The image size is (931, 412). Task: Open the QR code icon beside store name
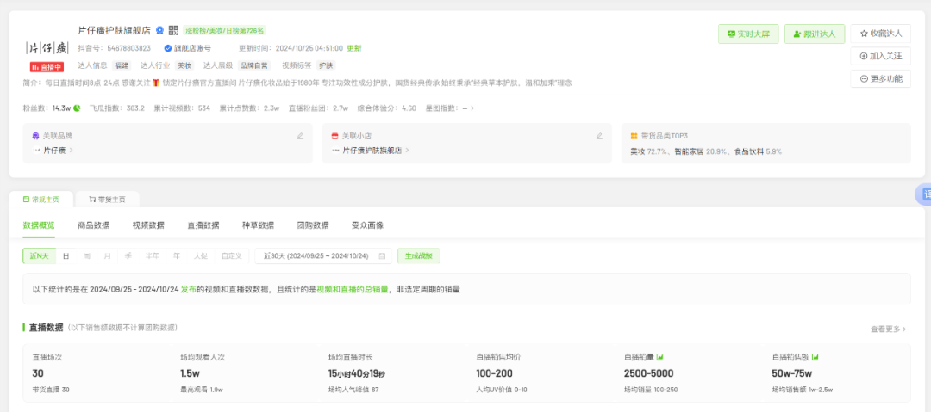point(173,31)
